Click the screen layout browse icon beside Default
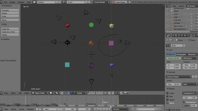The image size is (198, 111). 35,2
